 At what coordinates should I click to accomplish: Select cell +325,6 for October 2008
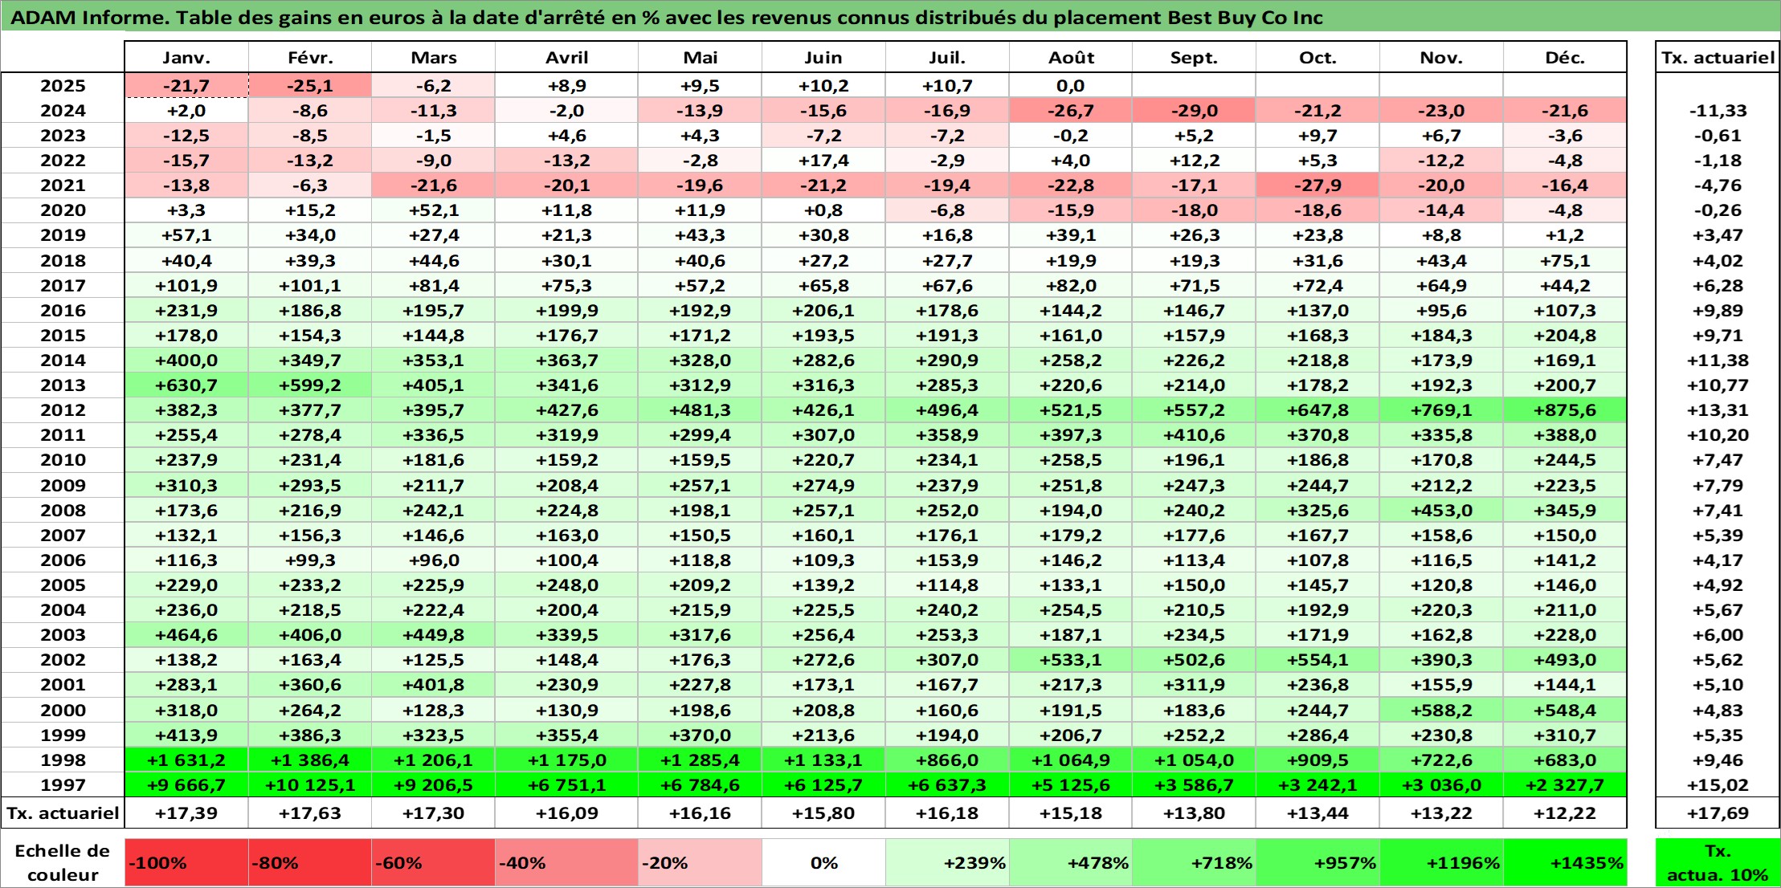coord(1317,511)
